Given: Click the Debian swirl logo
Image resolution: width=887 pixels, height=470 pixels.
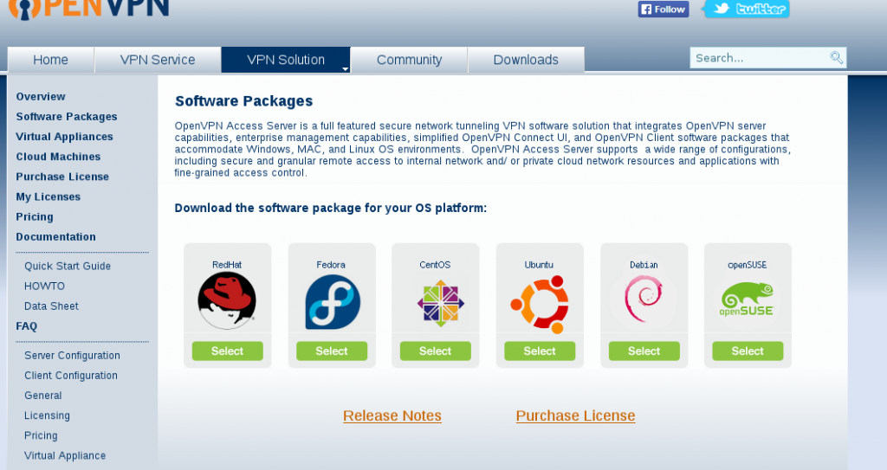Looking at the screenshot, I should (644, 299).
